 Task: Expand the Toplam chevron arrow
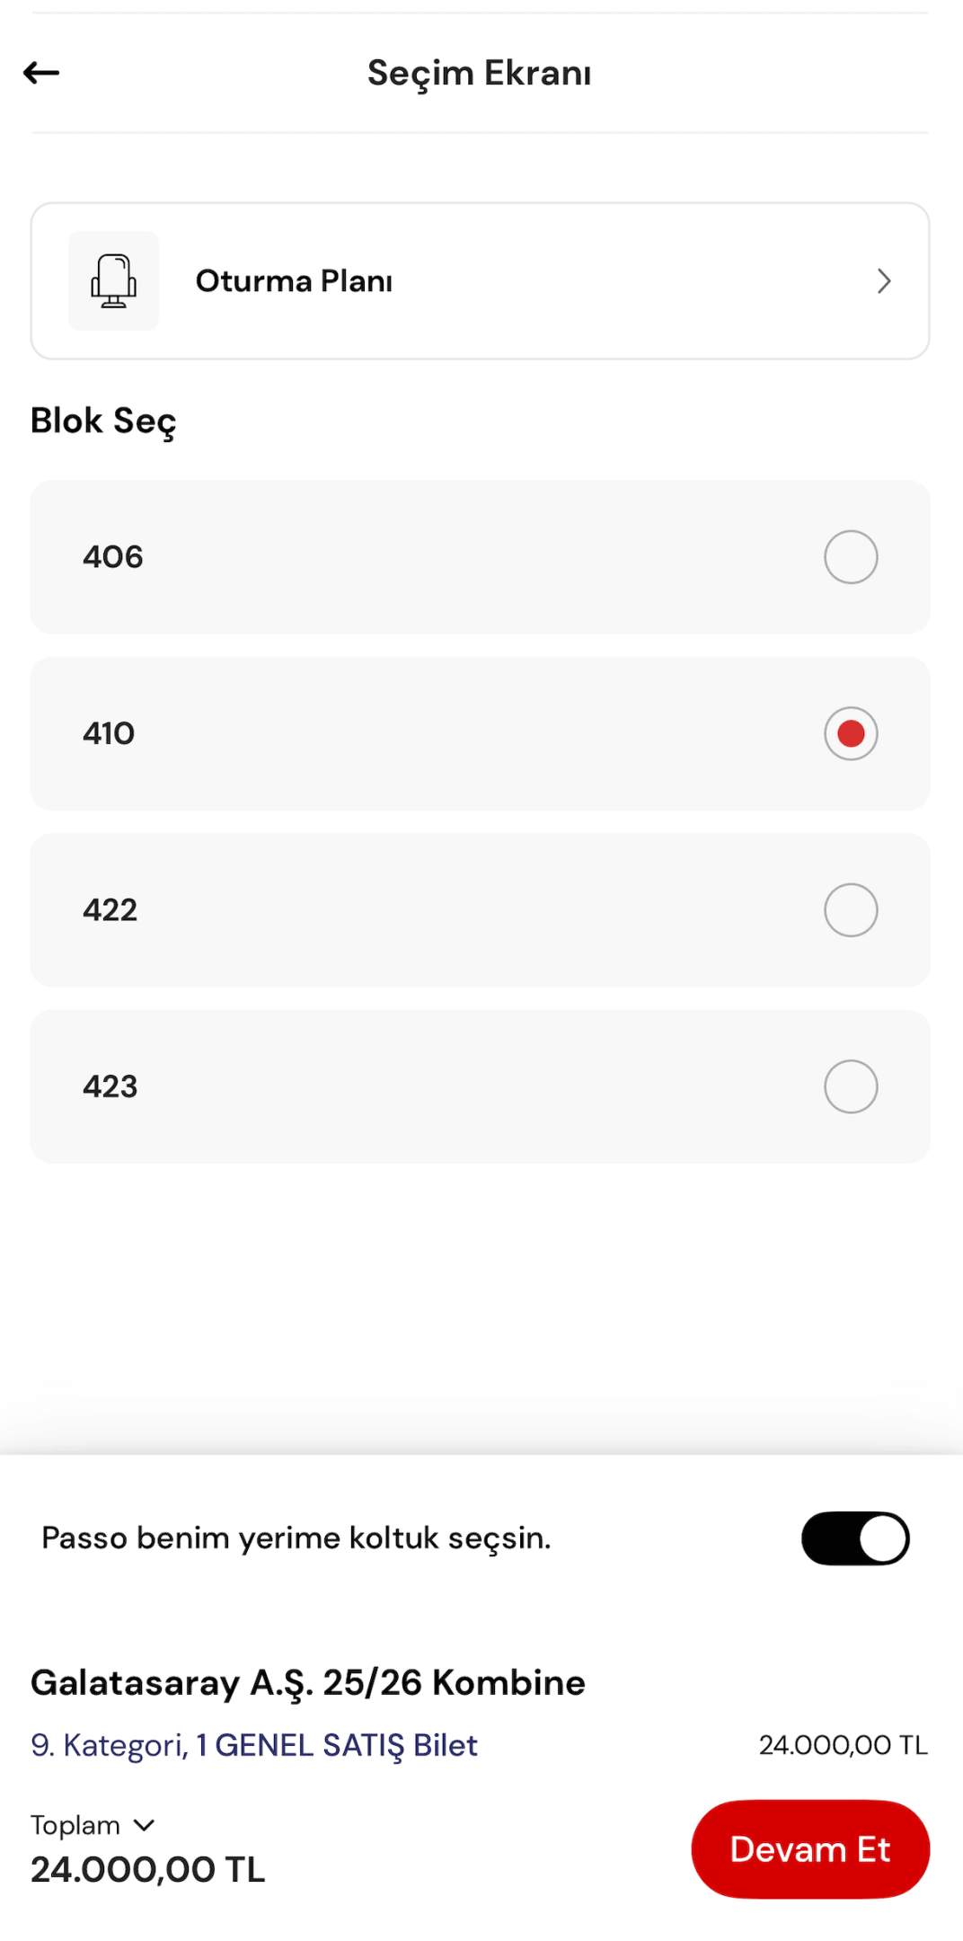click(x=144, y=1825)
